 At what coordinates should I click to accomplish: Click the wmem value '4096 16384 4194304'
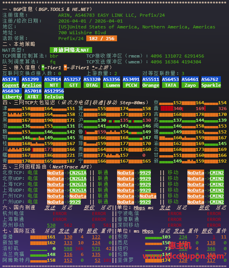point(176,62)
